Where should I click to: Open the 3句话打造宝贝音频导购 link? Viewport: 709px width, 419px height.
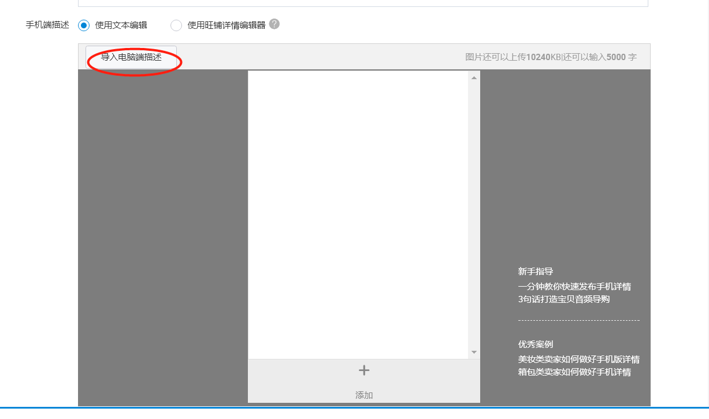coord(564,299)
